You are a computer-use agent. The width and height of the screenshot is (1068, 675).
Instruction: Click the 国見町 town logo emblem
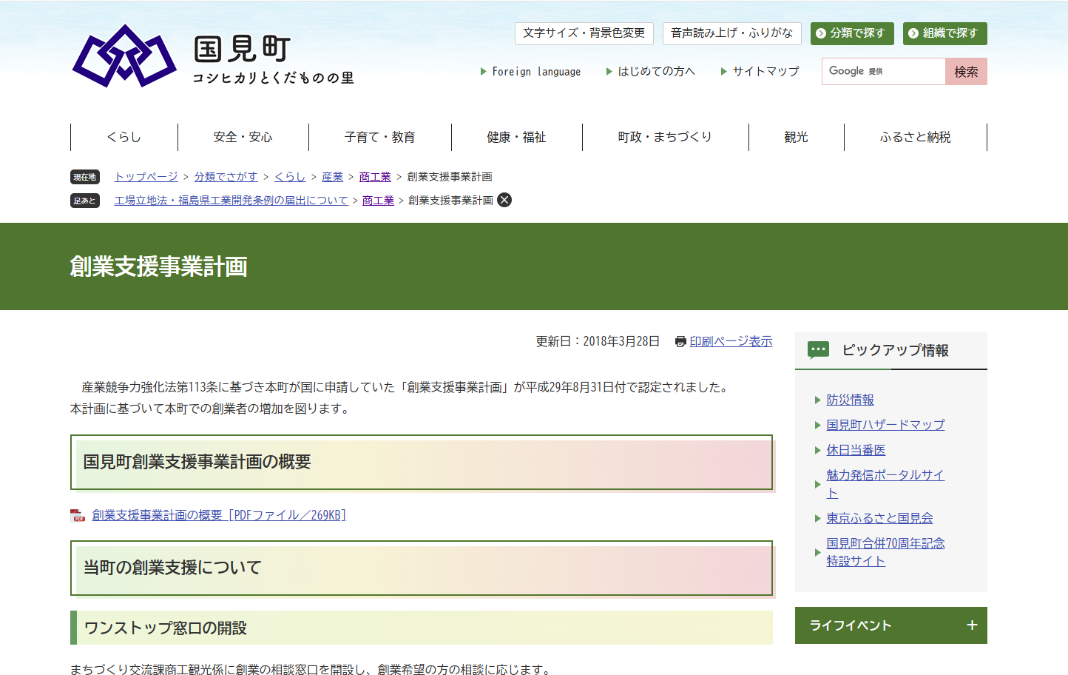[124, 56]
